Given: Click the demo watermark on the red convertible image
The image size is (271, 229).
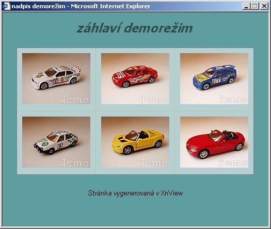Looking at the screenshot, I should (233, 162).
